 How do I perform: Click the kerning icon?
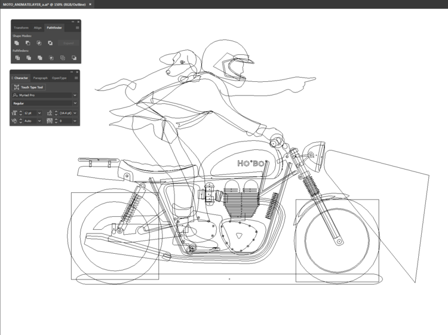click(x=14, y=121)
